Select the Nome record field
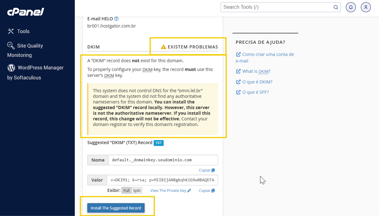 163,160
